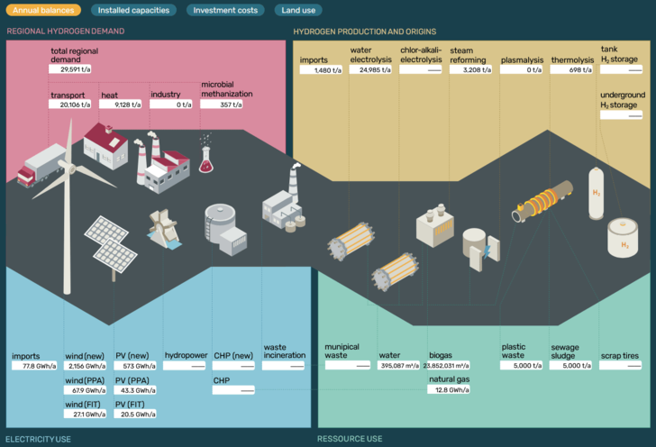Select the biogas resource value box
The image size is (656, 447).
point(448,366)
